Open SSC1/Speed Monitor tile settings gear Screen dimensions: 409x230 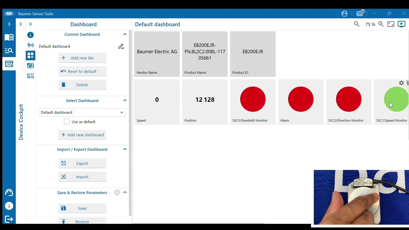[401, 83]
